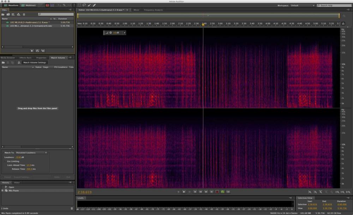Select the Paintbrush Selection tool
Screen dimensions: 353x215
(89, 5)
